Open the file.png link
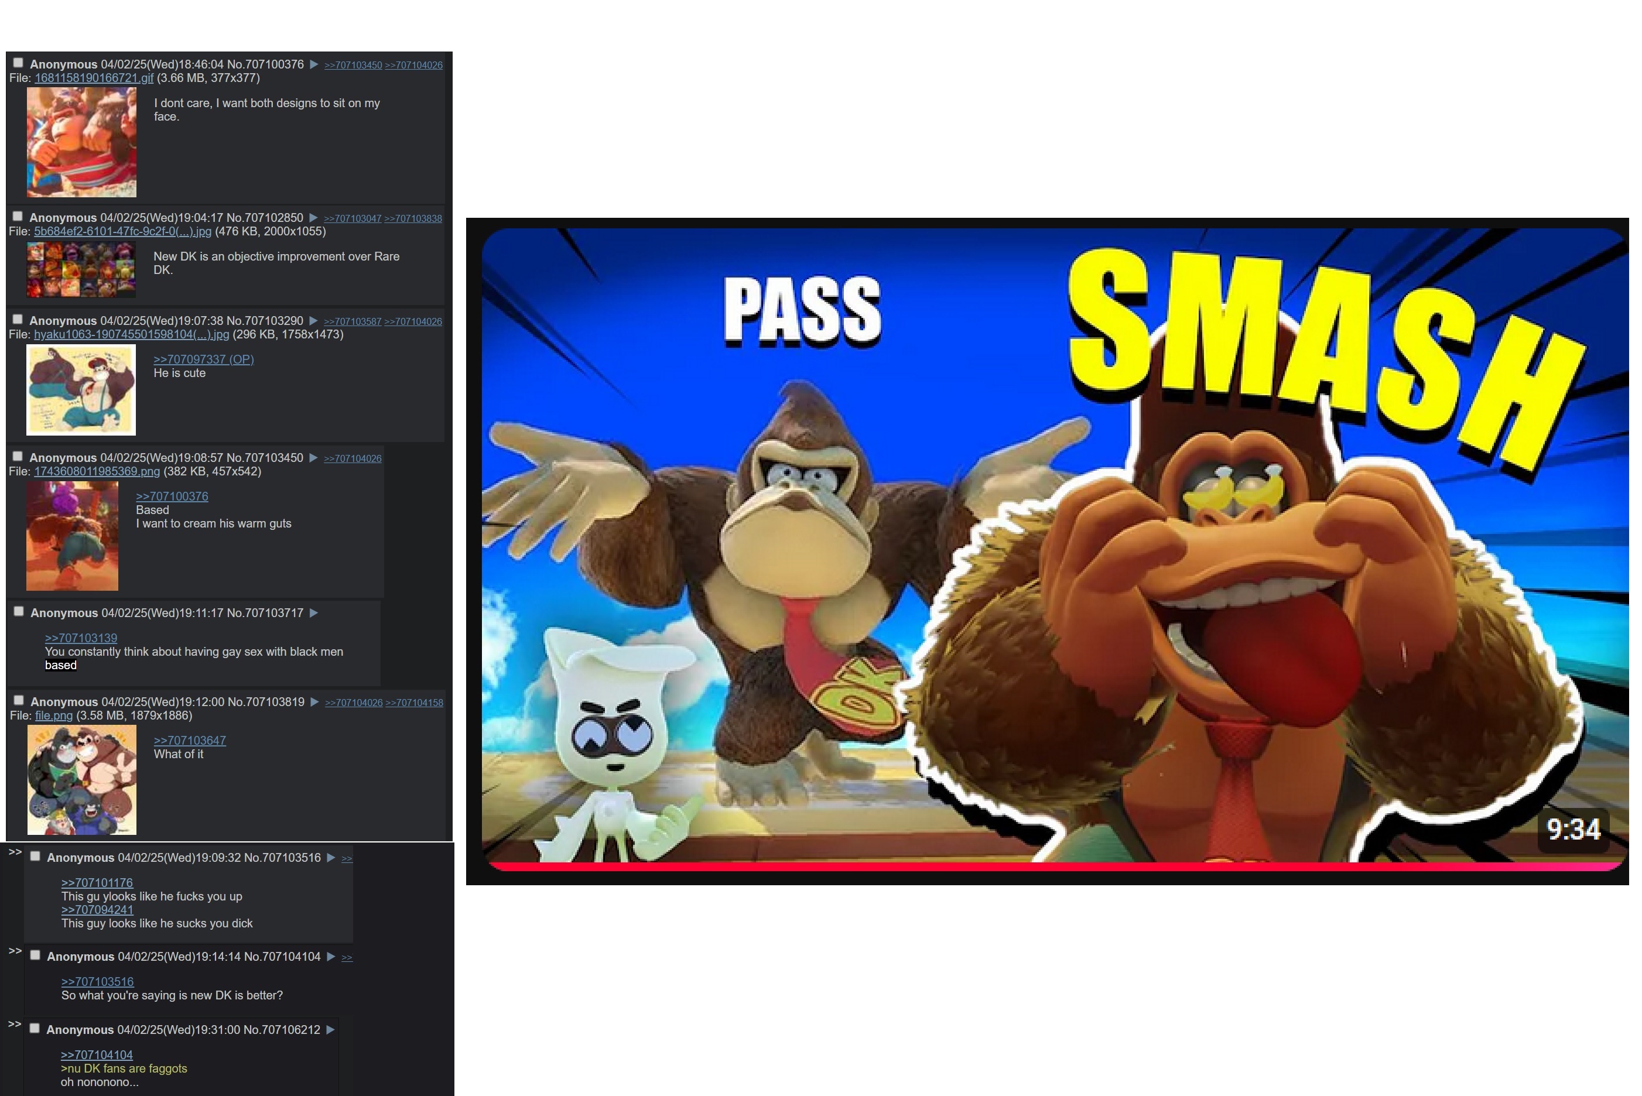Screen dimensions: 1642x1096 click(x=54, y=716)
